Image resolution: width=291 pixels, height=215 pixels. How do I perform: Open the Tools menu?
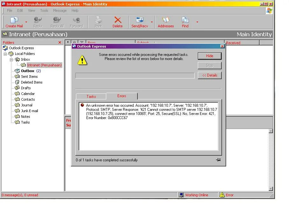click(x=44, y=10)
